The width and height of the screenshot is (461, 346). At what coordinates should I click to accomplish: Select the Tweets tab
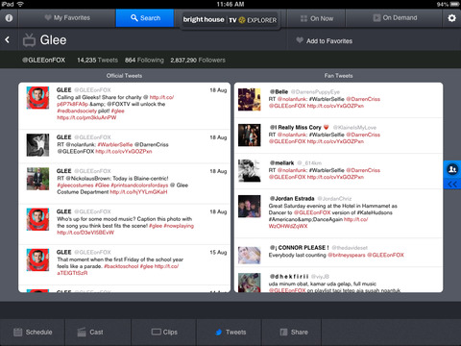pyautogui.click(x=229, y=333)
